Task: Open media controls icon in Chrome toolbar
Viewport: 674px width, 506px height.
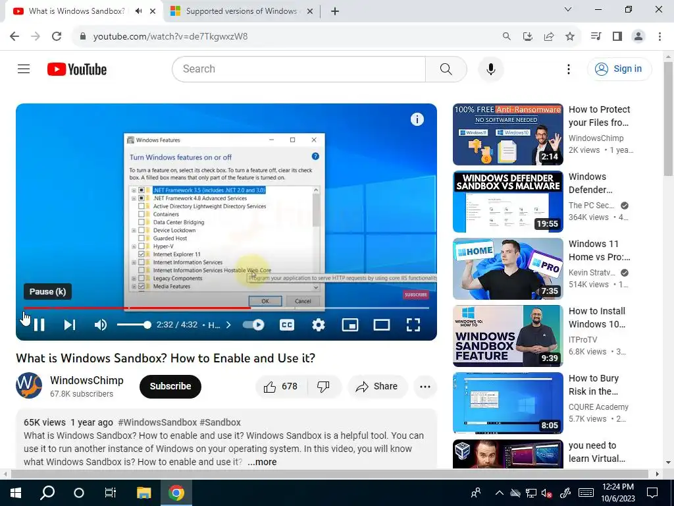Action: (596, 36)
